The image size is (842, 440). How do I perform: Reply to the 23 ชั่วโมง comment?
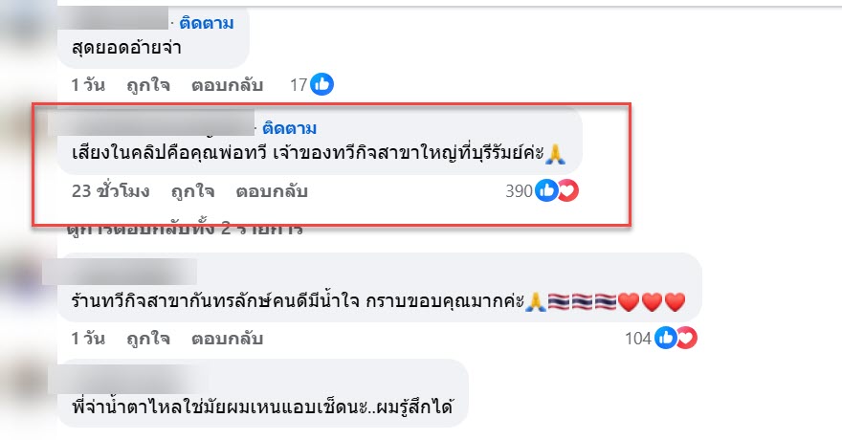[x=272, y=191]
